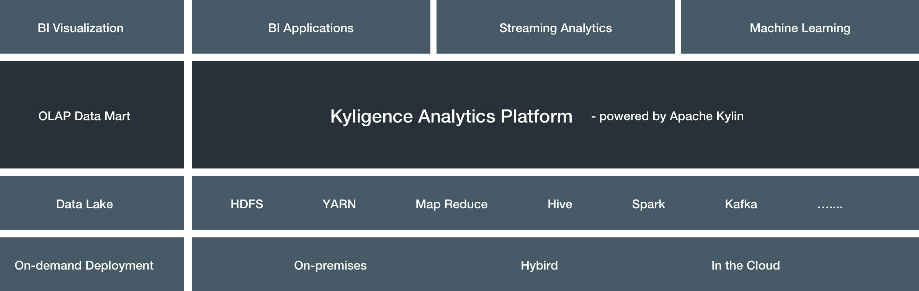
Task: Click the Spark label
Action: click(648, 204)
